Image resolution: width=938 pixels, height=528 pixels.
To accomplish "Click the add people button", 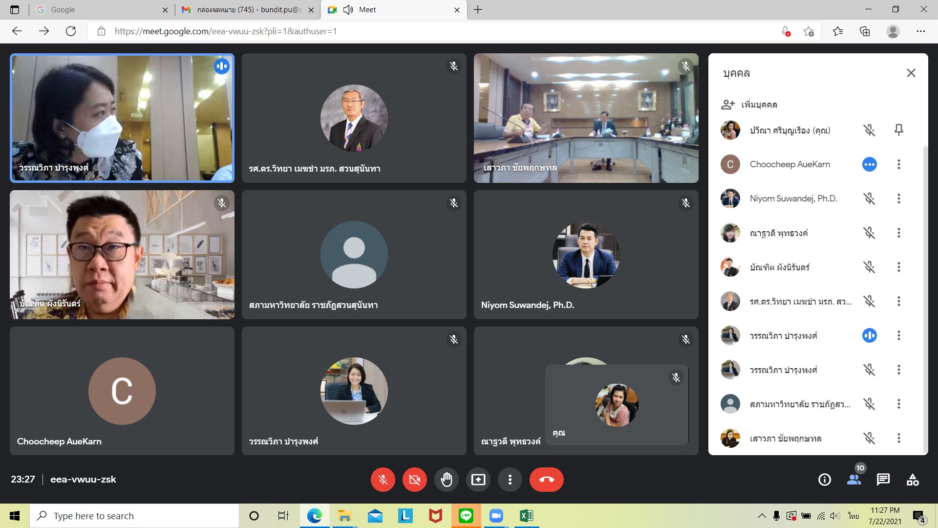I will [x=750, y=104].
